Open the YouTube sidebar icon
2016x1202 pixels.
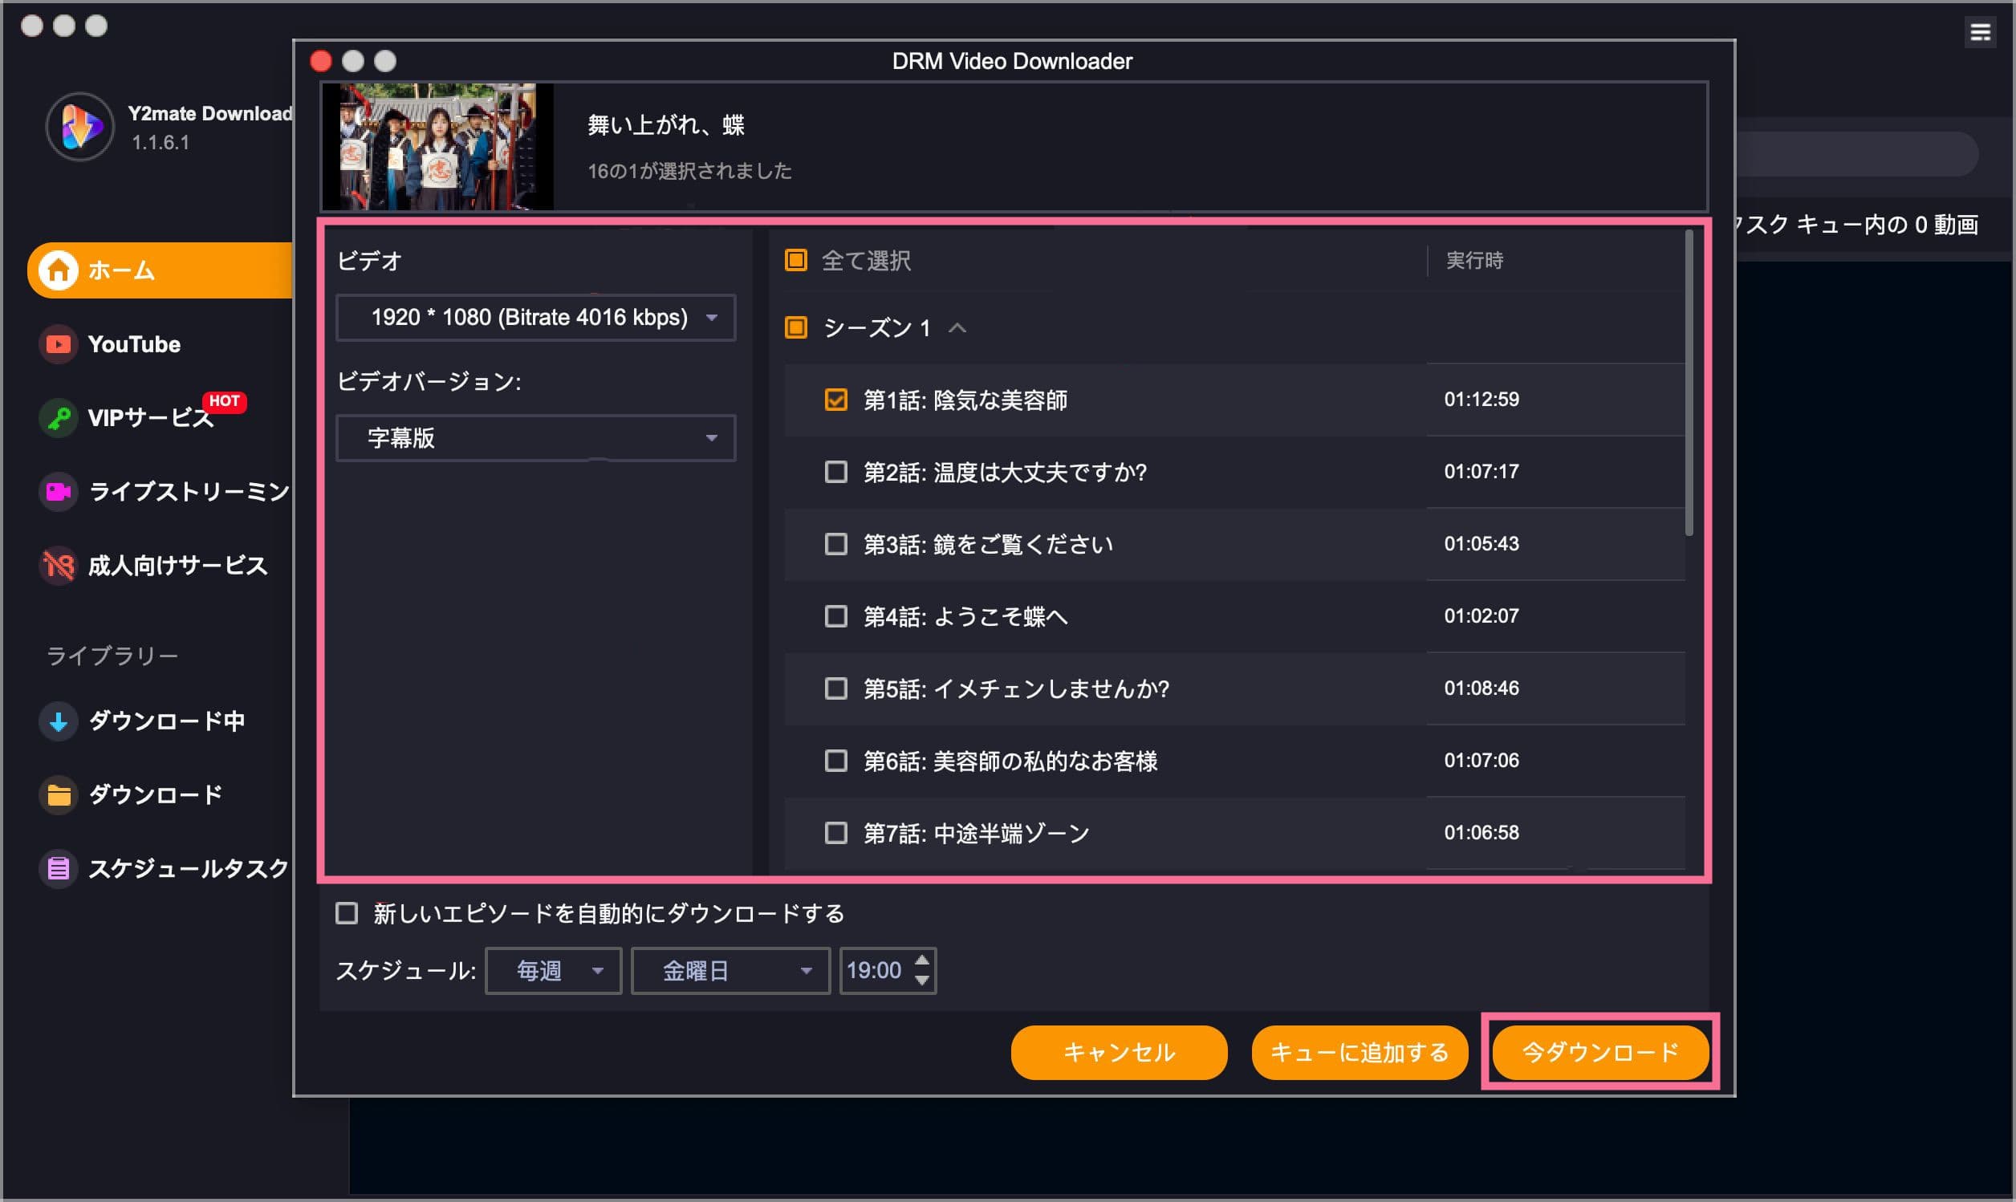pos(59,344)
